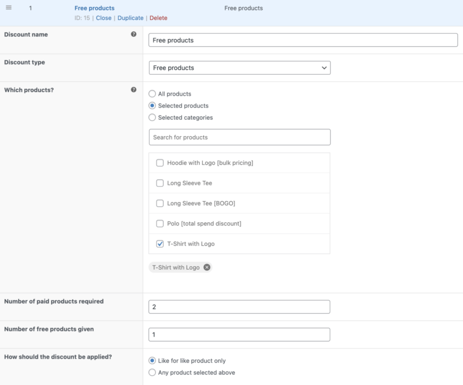This screenshot has width=463, height=385.
Task: Uncheck the T-Shirt with Logo product
Action: [x=160, y=244]
